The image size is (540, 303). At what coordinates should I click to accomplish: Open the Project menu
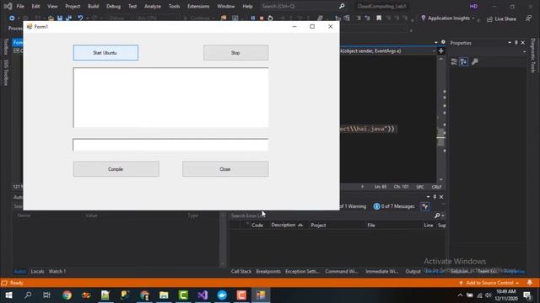pos(73,6)
